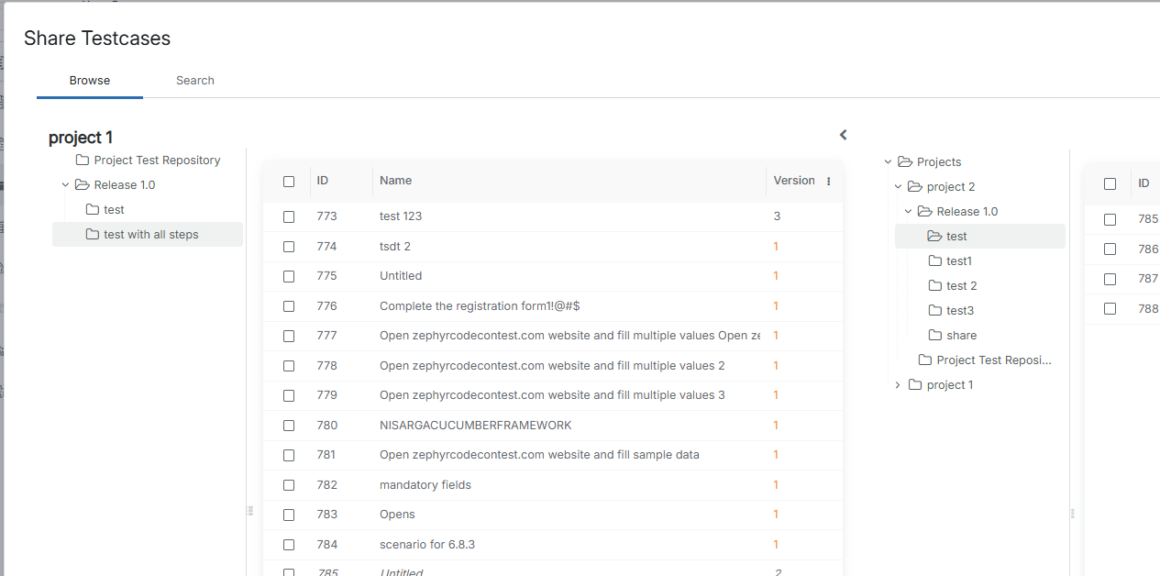Click folder icon of 'test with all steps'
This screenshot has height=576, width=1160.
[92, 235]
